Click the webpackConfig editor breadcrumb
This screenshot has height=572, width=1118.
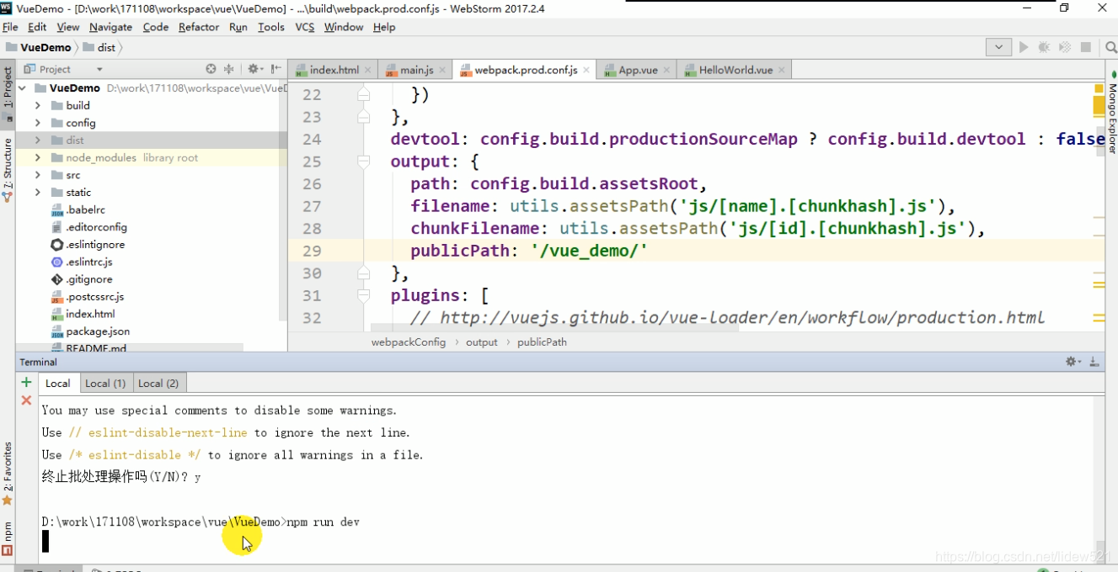pyautogui.click(x=409, y=342)
